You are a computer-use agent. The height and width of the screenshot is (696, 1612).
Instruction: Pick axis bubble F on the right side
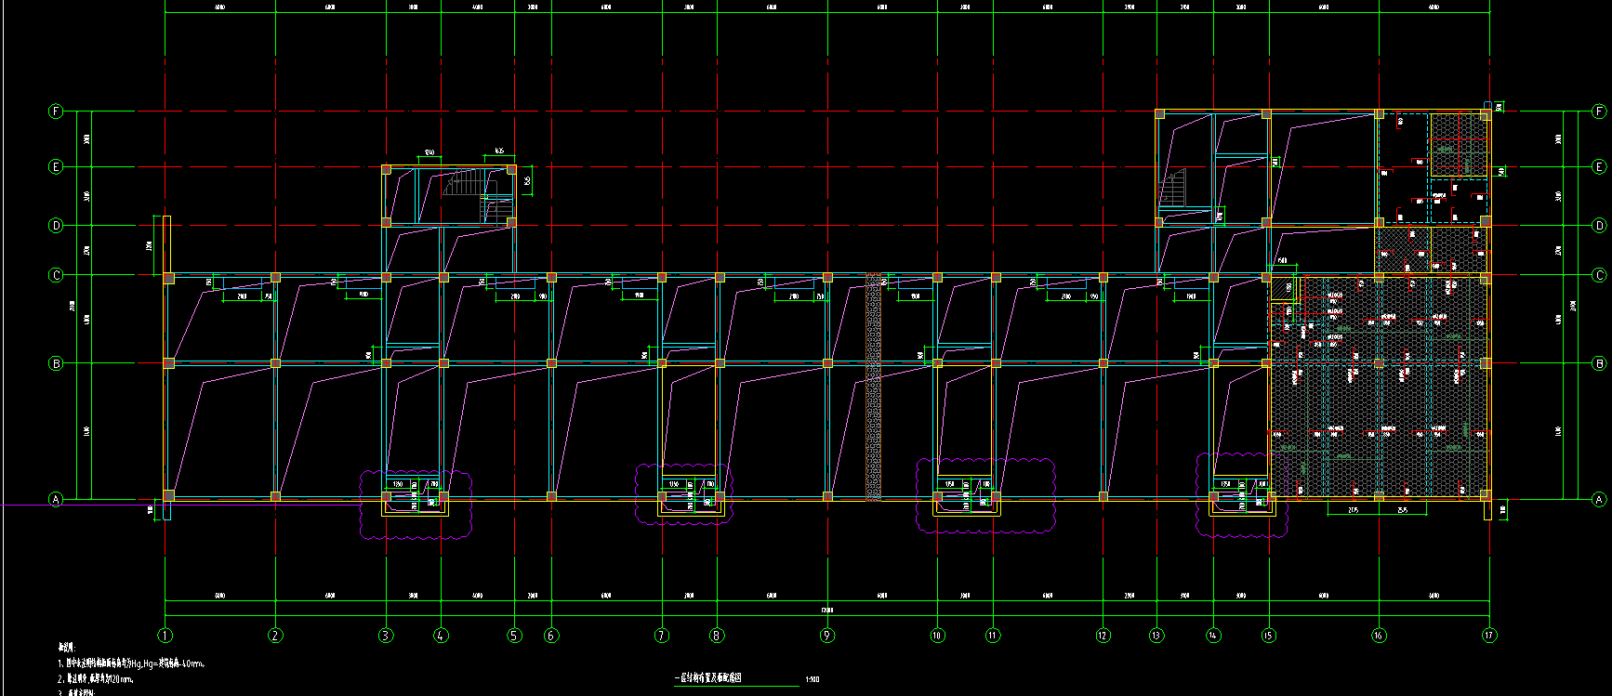coord(1600,112)
